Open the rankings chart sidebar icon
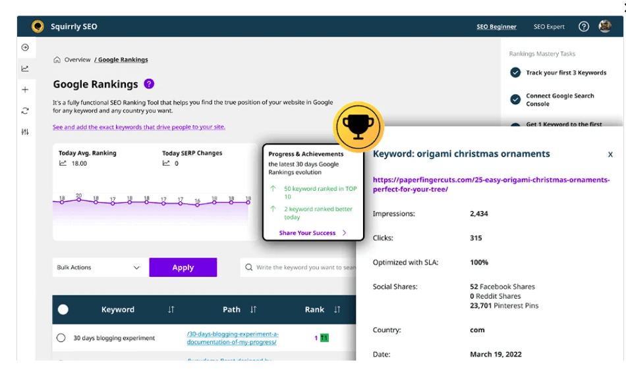Screen dimensions: 626x377 [25, 68]
